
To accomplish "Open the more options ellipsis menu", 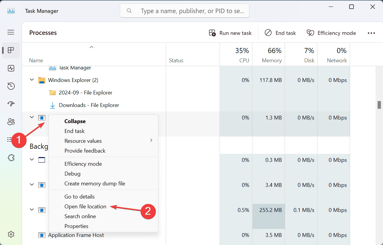I will [371, 33].
